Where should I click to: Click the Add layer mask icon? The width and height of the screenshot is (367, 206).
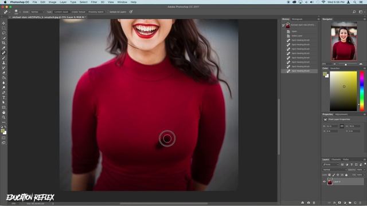point(339,203)
